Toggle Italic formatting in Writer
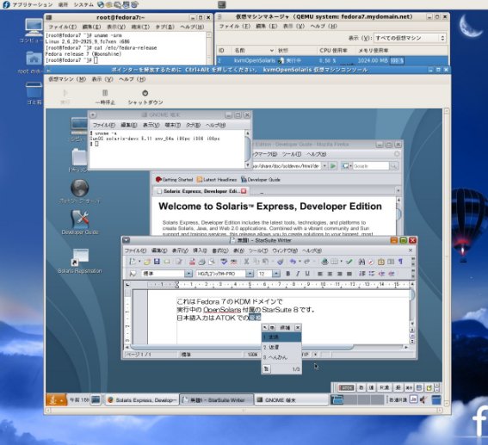 click(x=298, y=274)
